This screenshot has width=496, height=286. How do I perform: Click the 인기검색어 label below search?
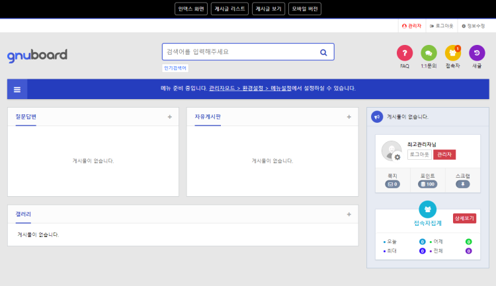pos(175,68)
